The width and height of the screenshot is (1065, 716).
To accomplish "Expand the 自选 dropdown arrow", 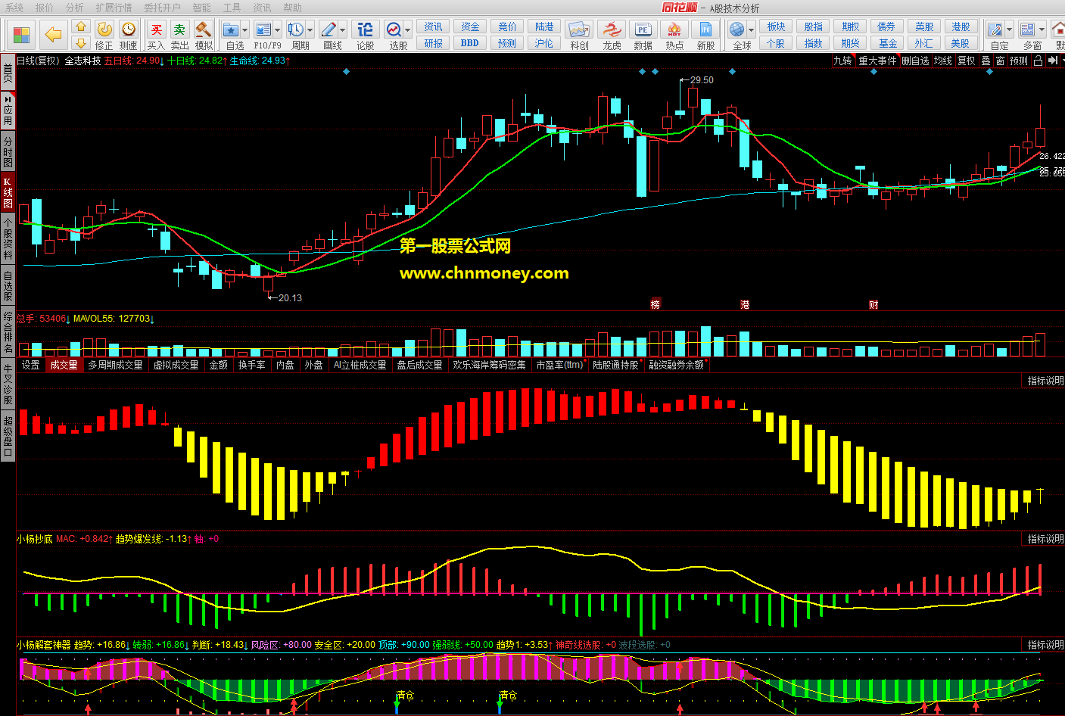I will (x=244, y=30).
